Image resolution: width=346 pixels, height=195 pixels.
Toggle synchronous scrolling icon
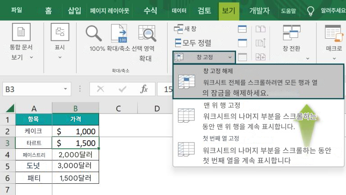click(260, 43)
